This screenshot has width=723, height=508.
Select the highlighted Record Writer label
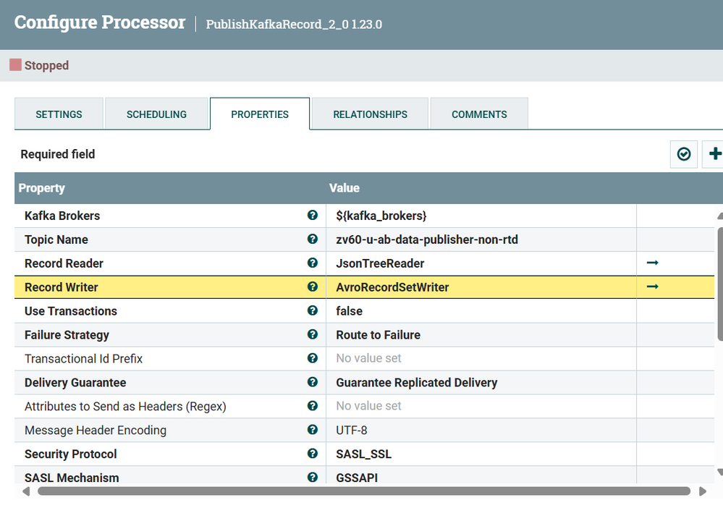(62, 287)
